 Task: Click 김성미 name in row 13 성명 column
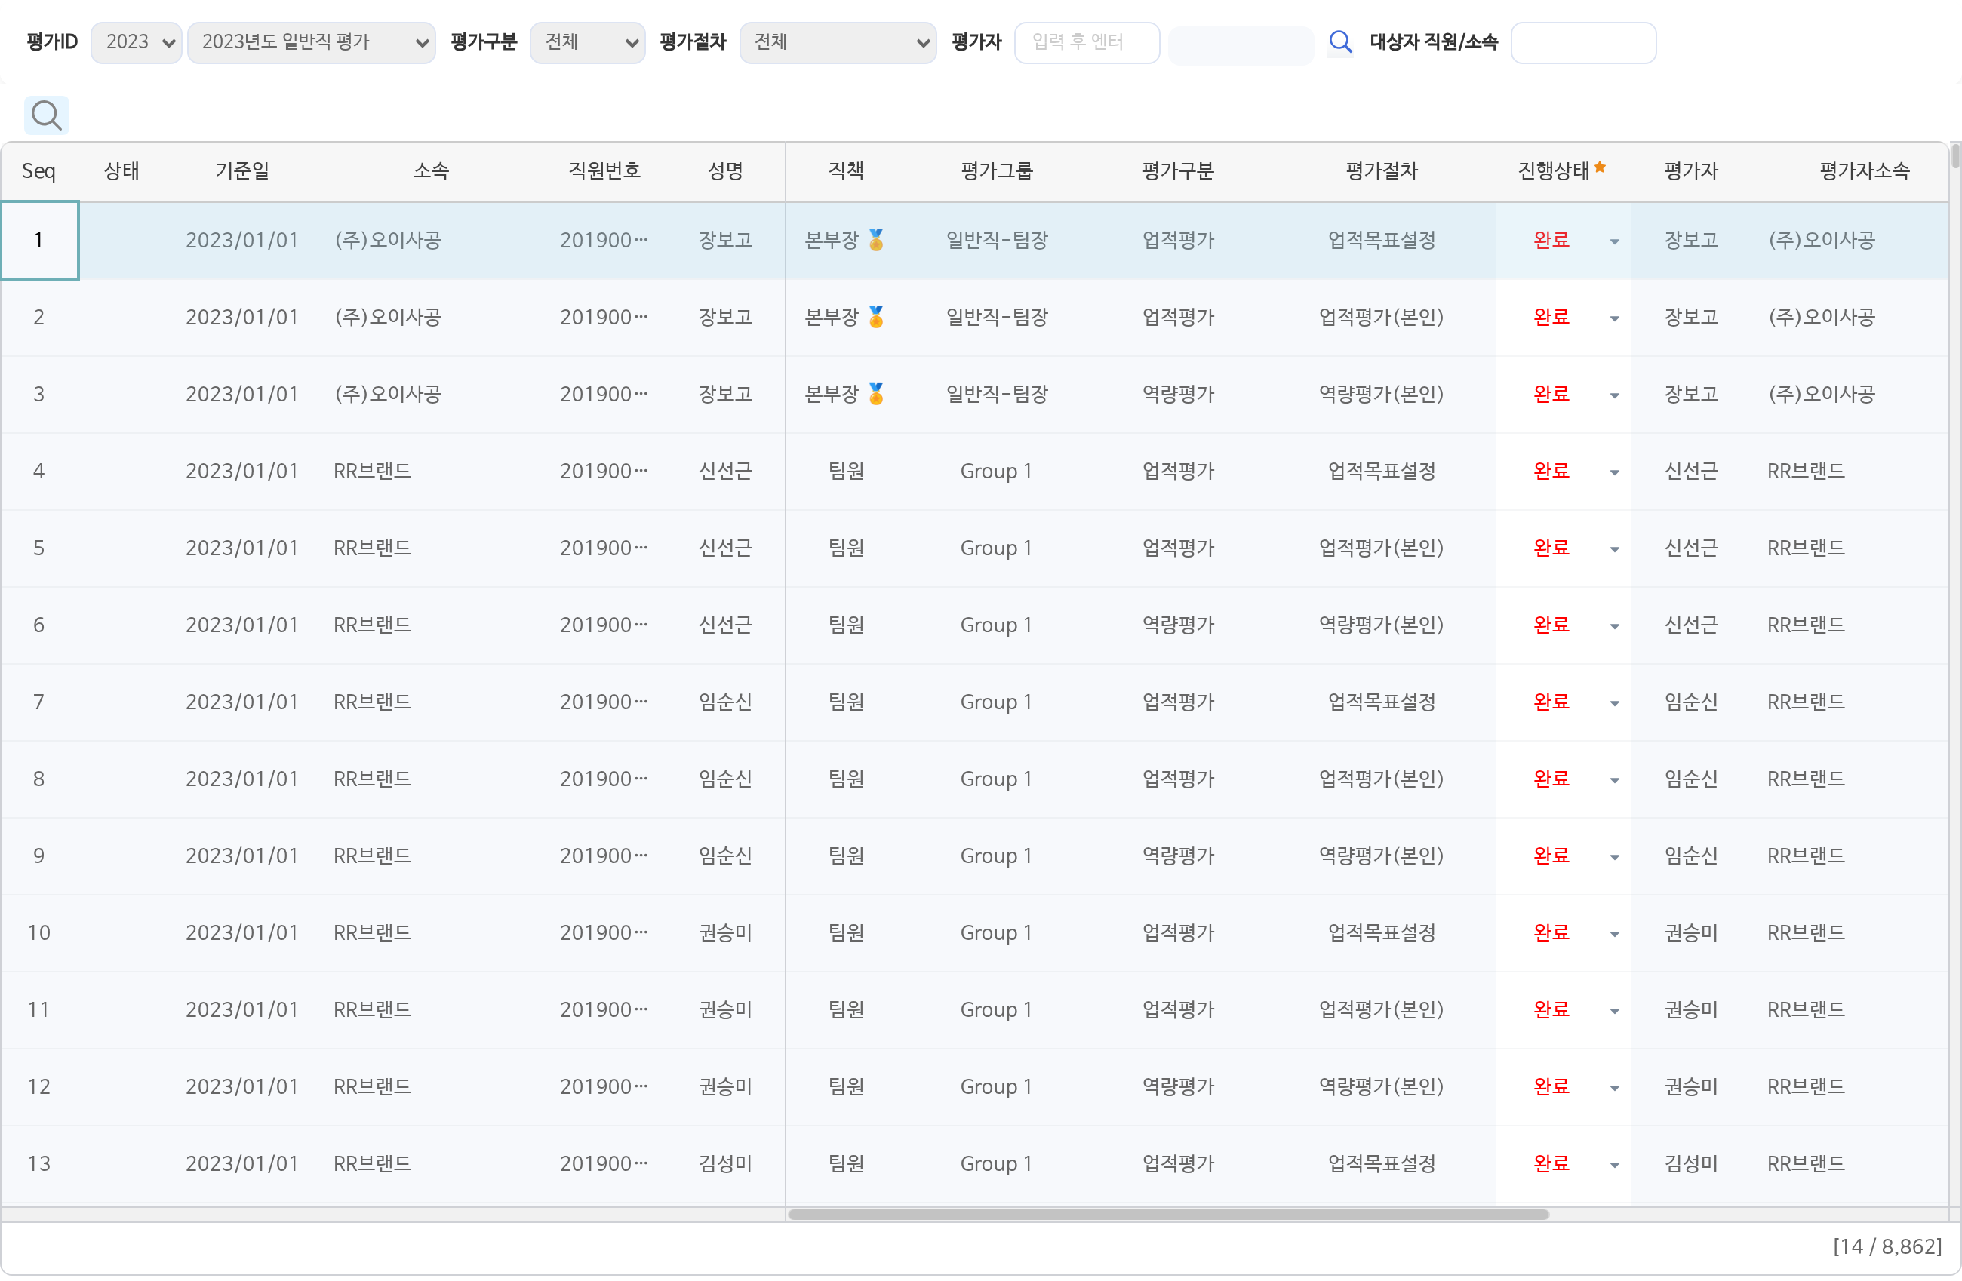(725, 1163)
